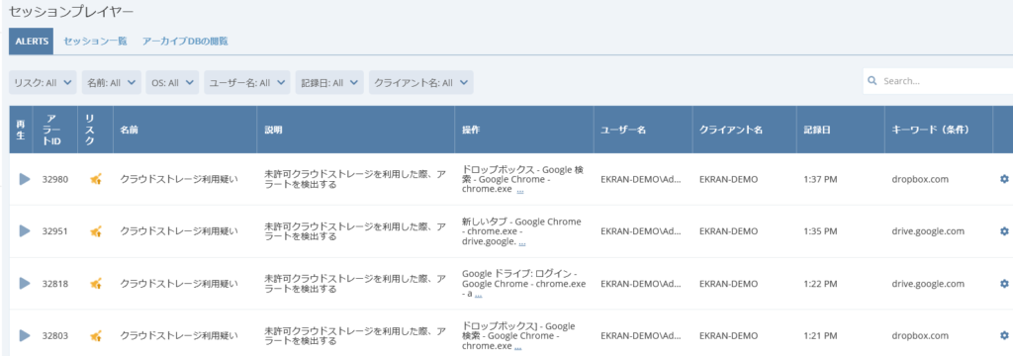Click dropbox.com keyword in row 32803
Screen dimensions: 1013x356
[x=920, y=335]
